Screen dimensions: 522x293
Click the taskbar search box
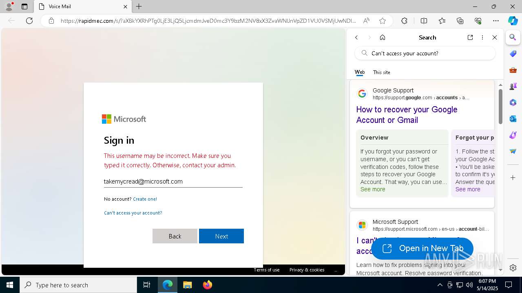(x=78, y=285)
